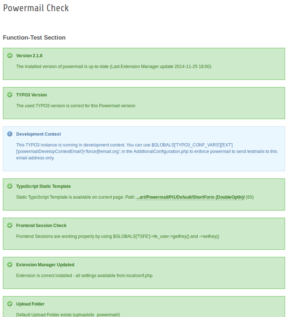Click the check icon next to Upload Folder
The width and height of the screenshot is (289, 317).
coord(10,304)
